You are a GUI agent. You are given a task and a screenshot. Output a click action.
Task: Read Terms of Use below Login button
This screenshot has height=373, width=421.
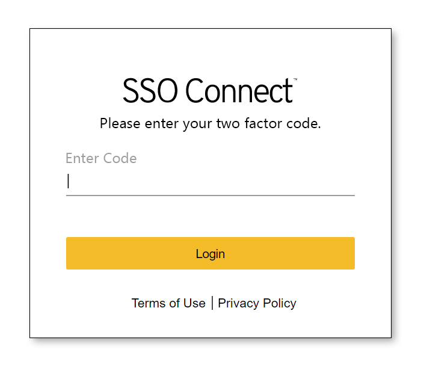tap(168, 303)
